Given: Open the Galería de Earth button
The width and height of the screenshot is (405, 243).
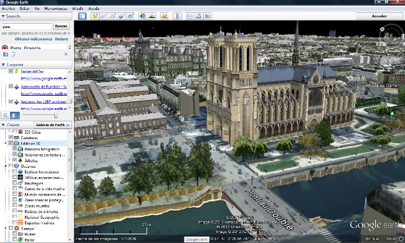Looking at the screenshot, I should click(53, 125).
